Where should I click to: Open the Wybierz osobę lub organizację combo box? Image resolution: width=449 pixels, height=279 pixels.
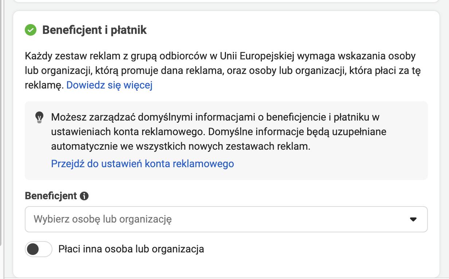(219, 219)
